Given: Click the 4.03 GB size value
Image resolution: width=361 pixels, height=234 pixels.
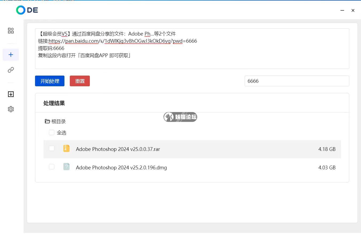Looking at the screenshot, I should tap(327, 167).
